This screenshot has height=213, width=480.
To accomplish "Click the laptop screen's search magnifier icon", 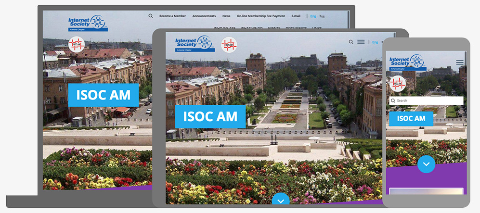I will click(151, 16).
